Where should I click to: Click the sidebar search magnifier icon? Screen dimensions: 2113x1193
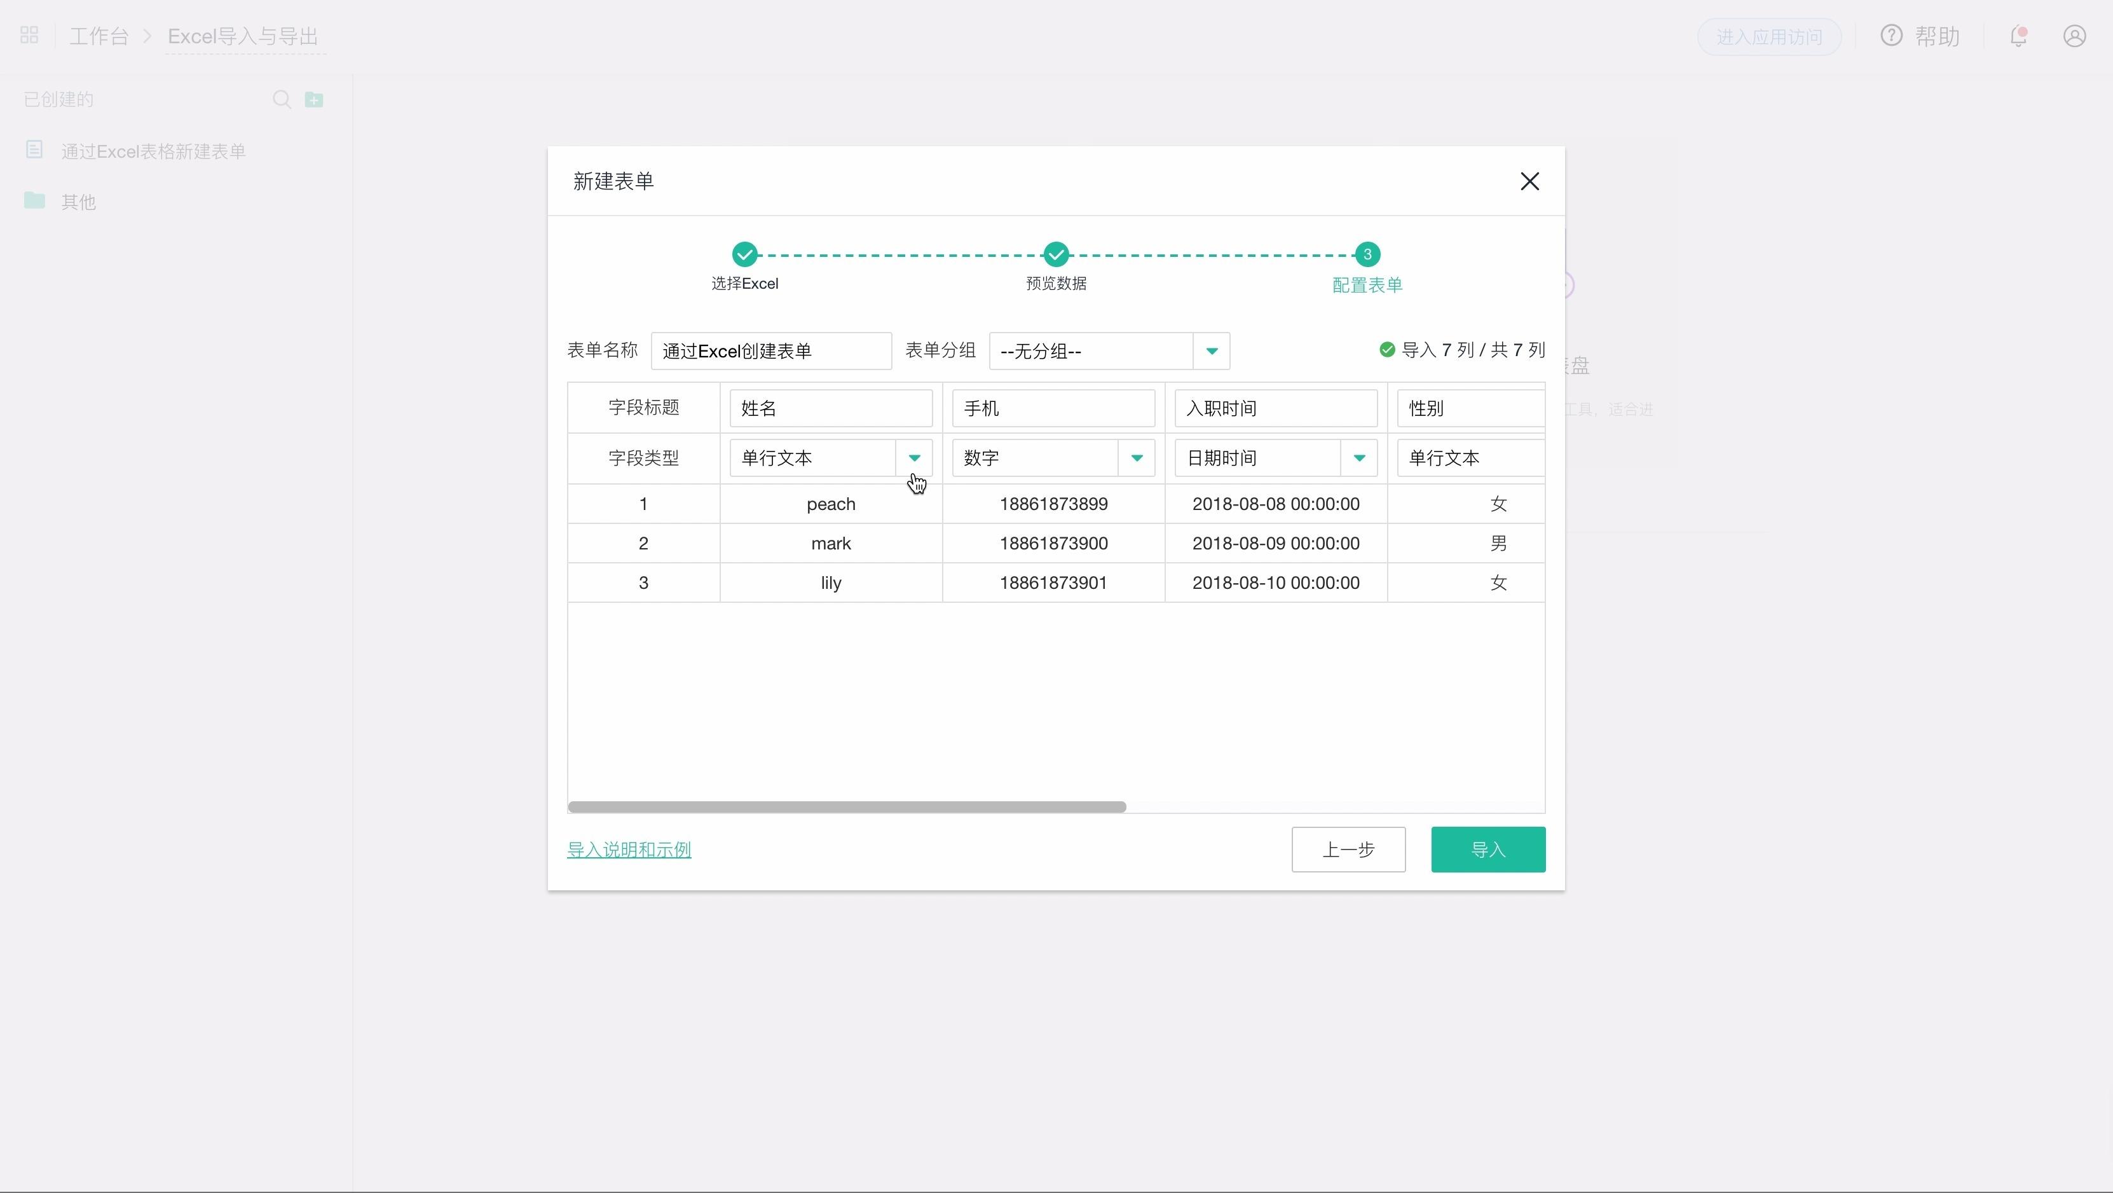point(282,99)
